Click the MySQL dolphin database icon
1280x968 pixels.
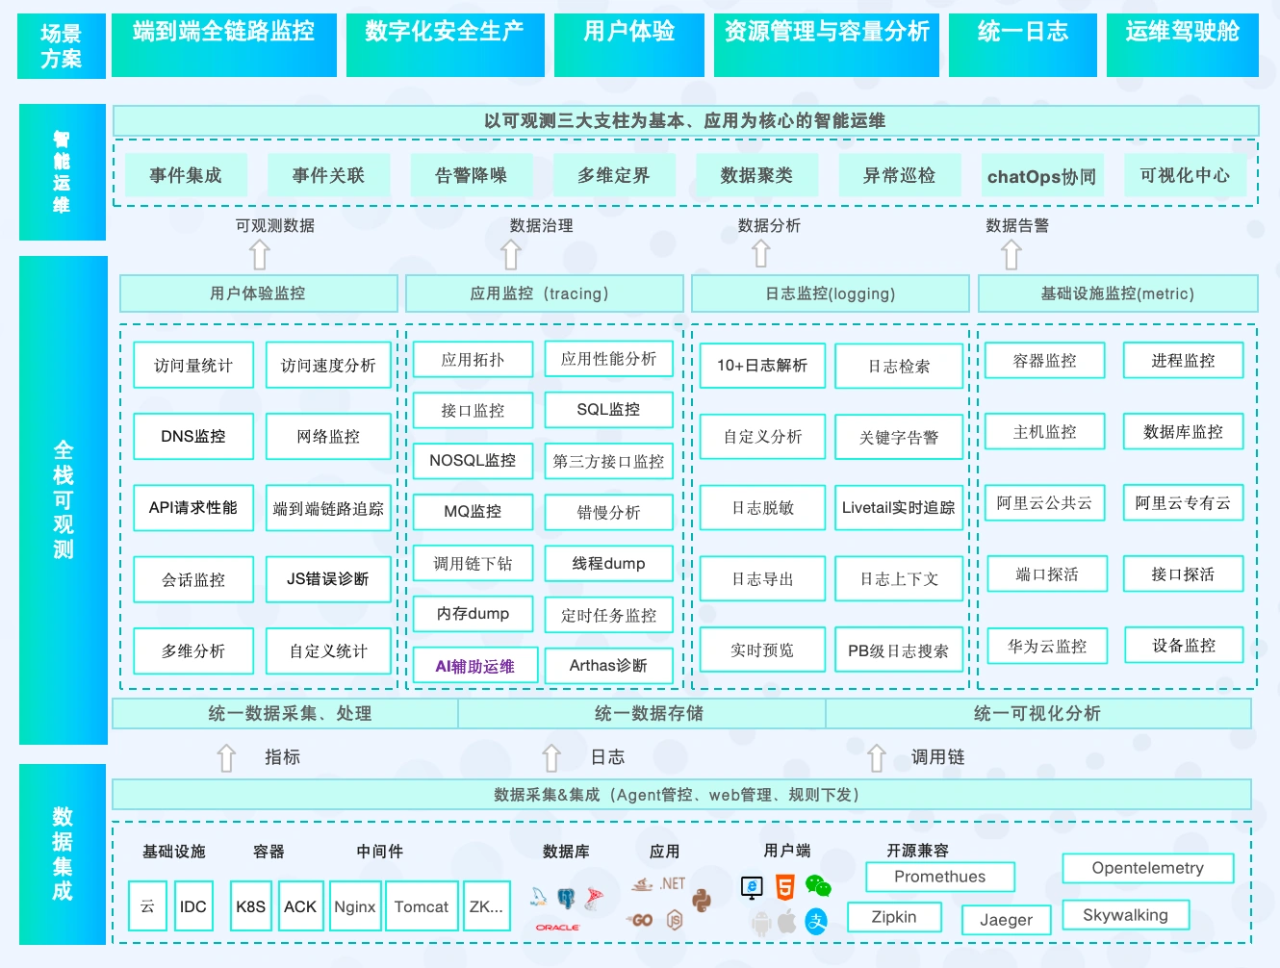(538, 896)
